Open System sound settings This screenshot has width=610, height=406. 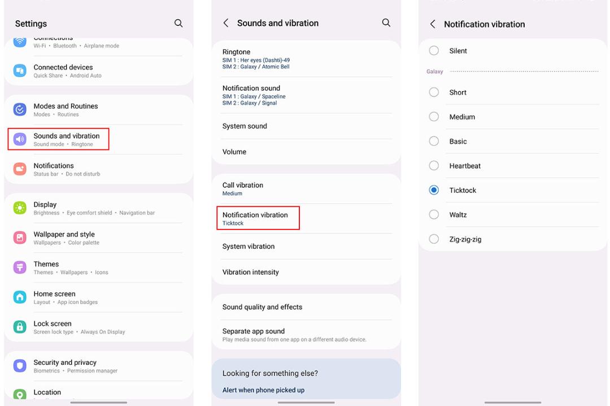pyautogui.click(x=306, y=126)
